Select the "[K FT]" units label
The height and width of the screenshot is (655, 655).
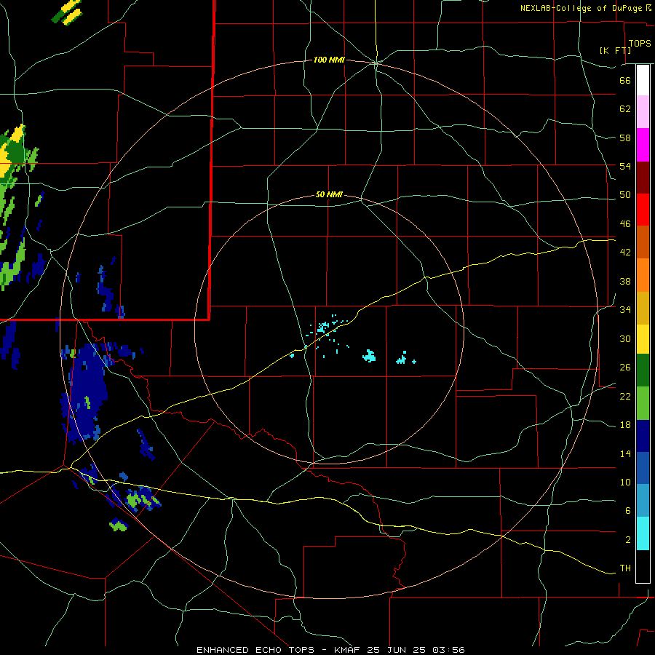(615, 50)
